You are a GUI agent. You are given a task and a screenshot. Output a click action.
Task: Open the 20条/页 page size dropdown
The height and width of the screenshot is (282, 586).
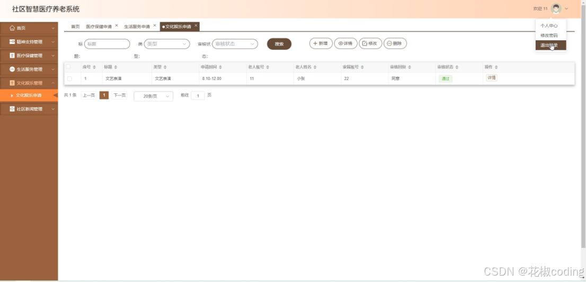point(153,96)
